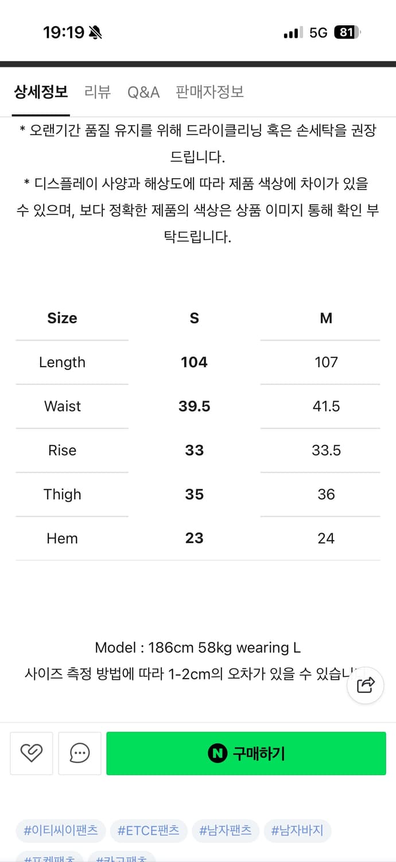
Task: Open the chat inquiry speech-bubble icon
Action: (80, 753)
